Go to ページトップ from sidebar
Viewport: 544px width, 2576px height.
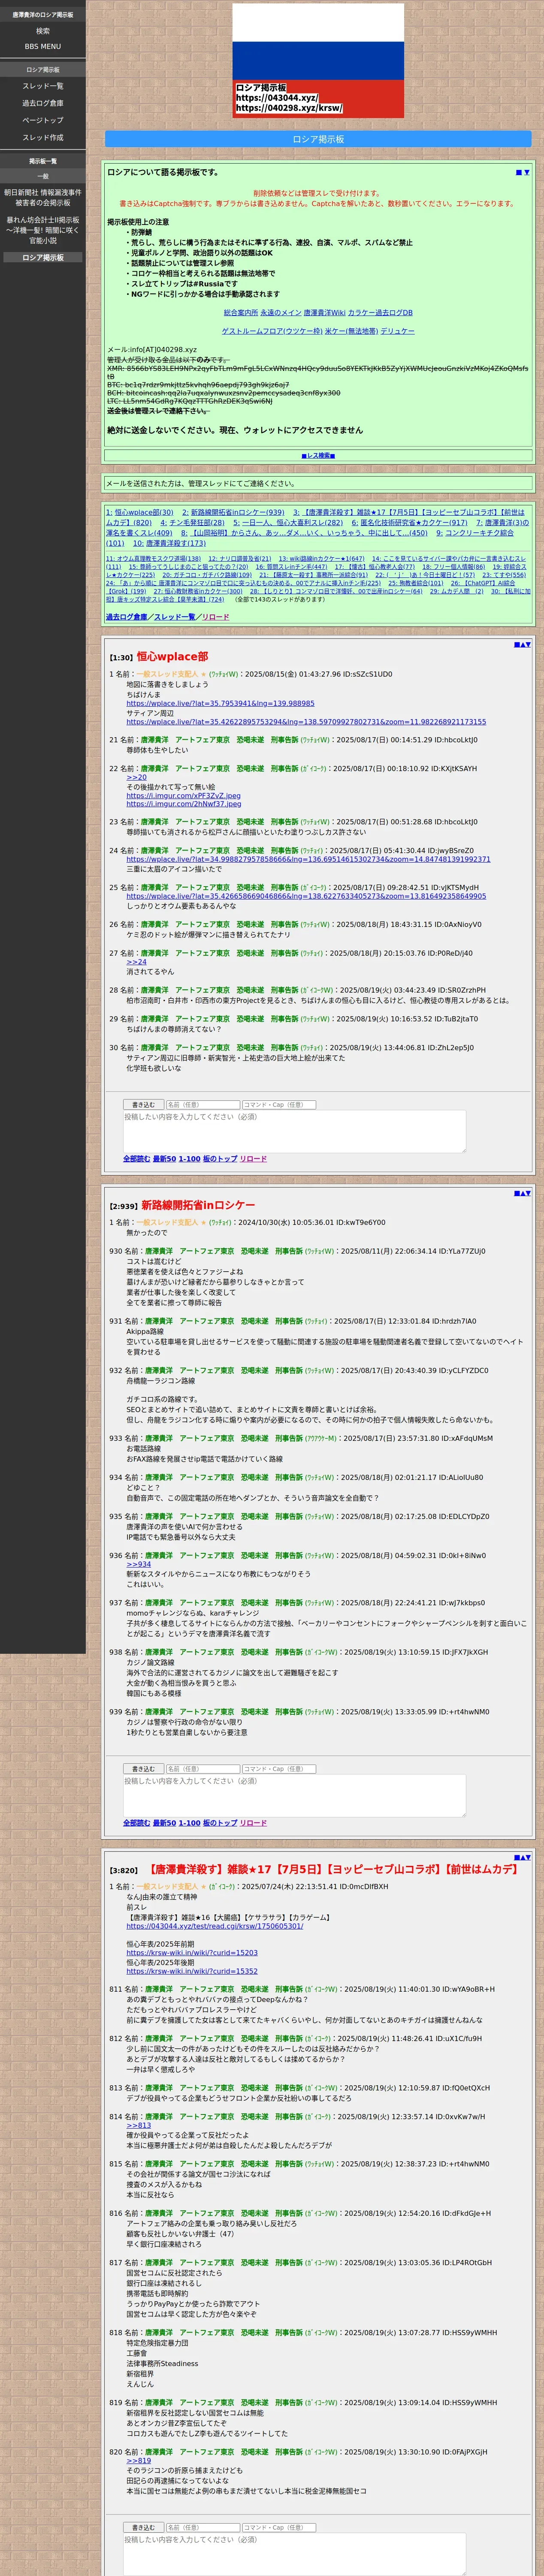tap(43, 120)
